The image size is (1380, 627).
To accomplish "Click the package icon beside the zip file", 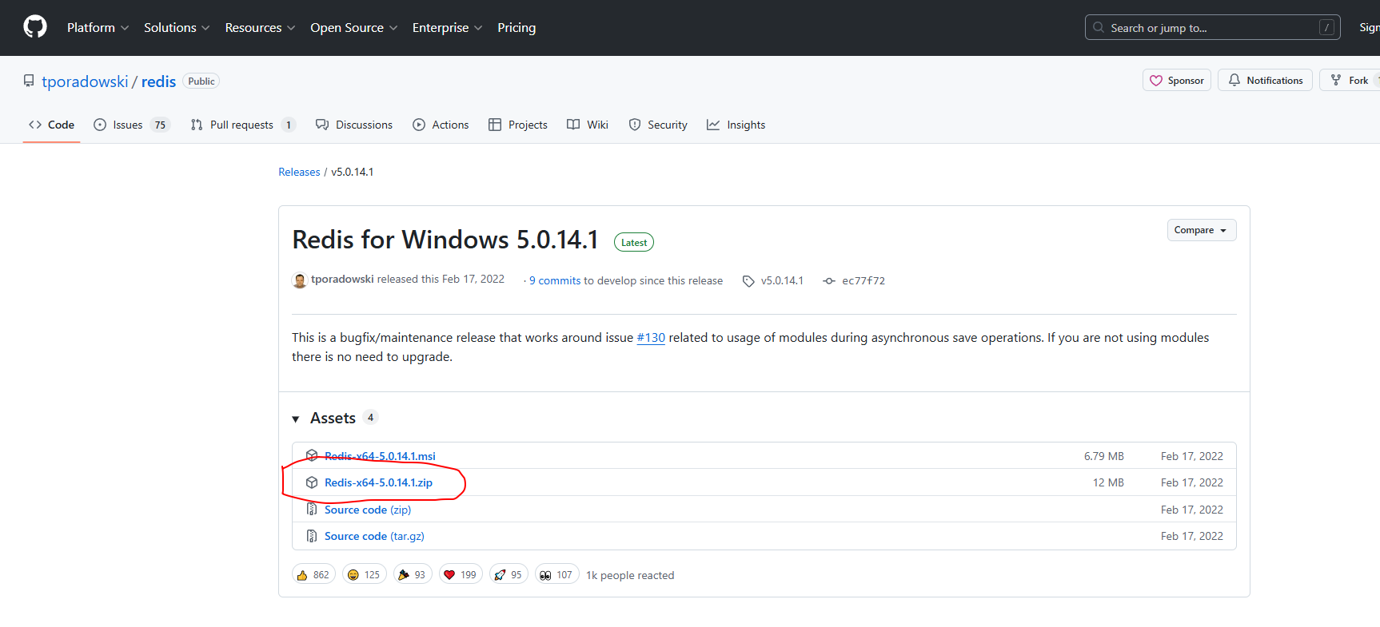I will [312, 482].
